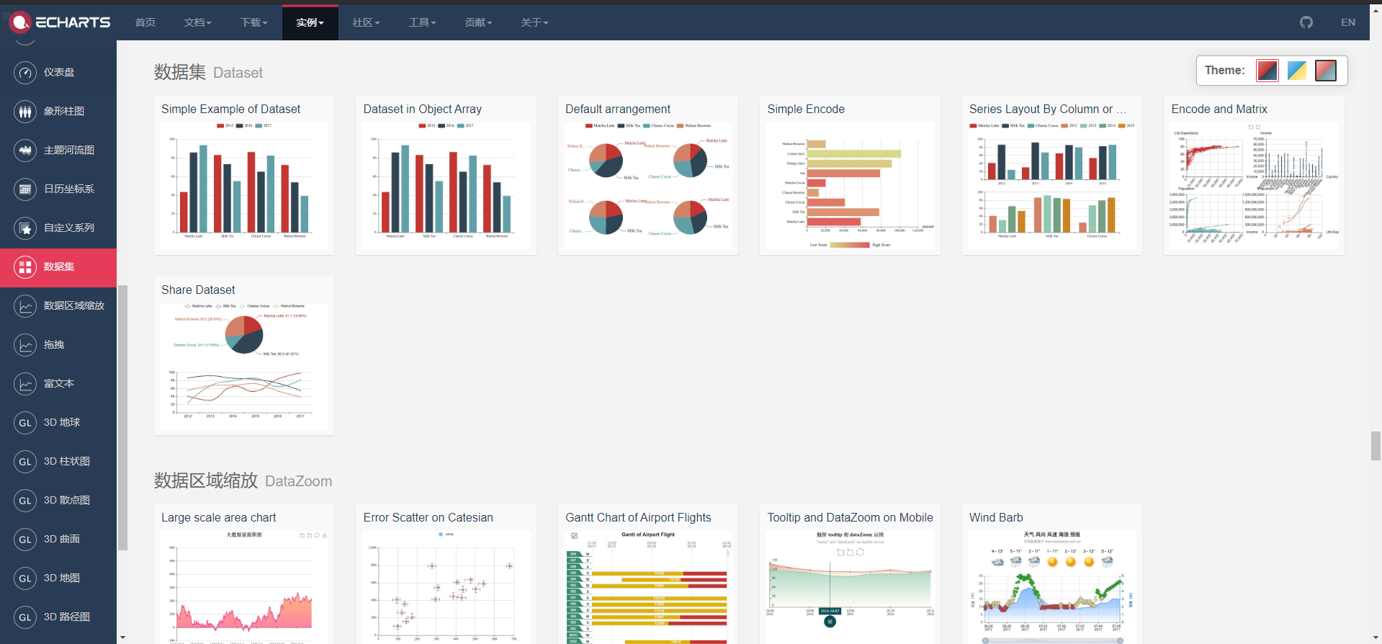Screen dimensions: 1382x644
Task: Open the 社区 dropdown menu
Action: 366,22
